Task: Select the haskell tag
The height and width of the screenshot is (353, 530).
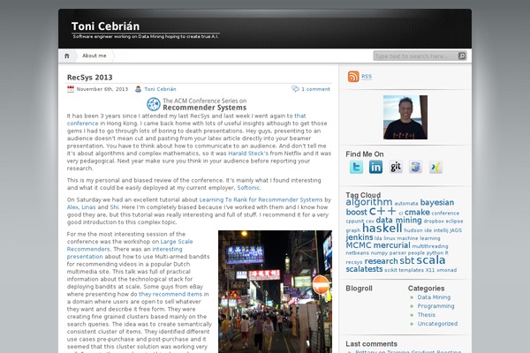Action: [382, 229]
